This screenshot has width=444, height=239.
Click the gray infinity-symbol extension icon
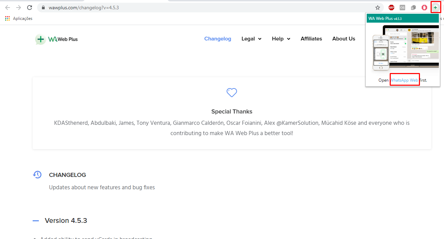point(402,8)
